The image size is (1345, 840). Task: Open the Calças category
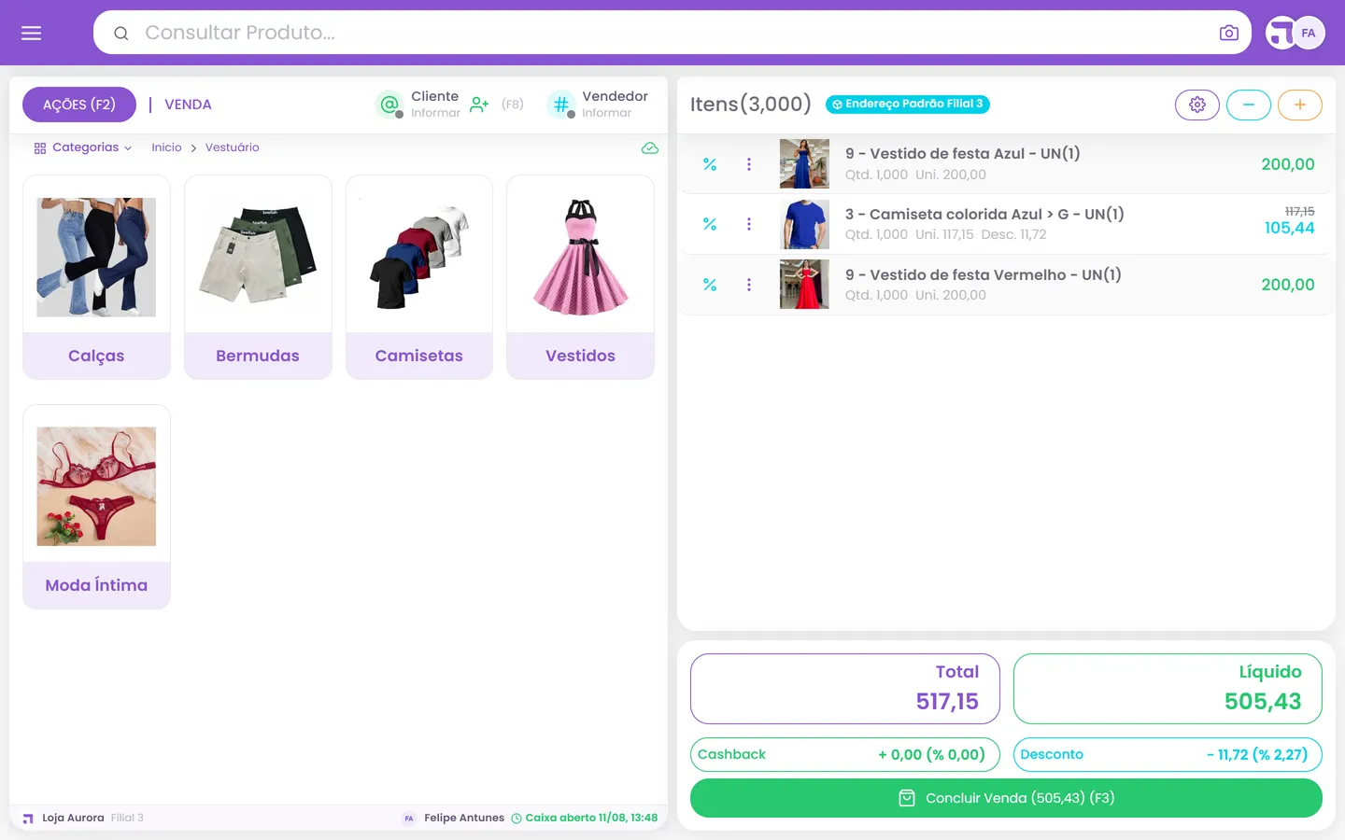point(96,277)
